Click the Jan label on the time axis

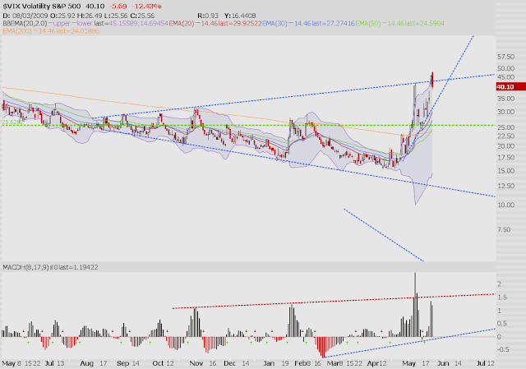tap(269, 363)
